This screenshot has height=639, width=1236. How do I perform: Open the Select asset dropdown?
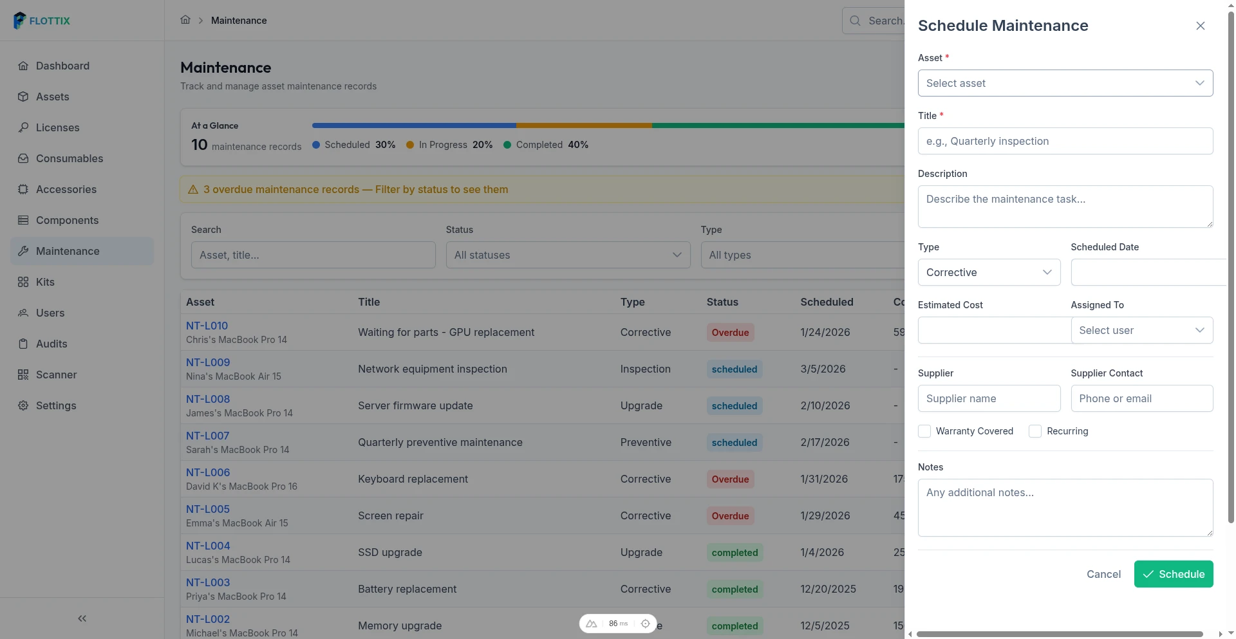click(x=1065, y=83)
